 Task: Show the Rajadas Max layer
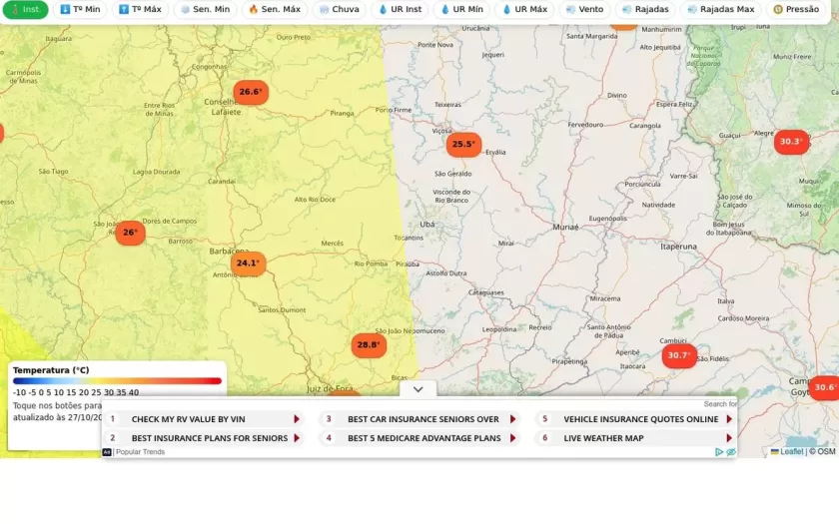click(x=721, y=9)
